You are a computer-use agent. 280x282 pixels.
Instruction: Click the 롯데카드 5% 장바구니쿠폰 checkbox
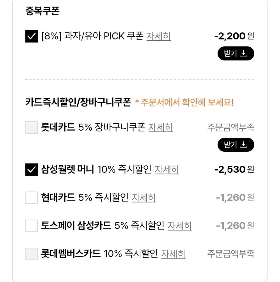click(x=31, y=128)
